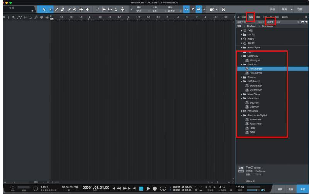This screenshot has height=194, width=309.
Task: Open the snap 自适应 dropdown
Action: point(175,11)
